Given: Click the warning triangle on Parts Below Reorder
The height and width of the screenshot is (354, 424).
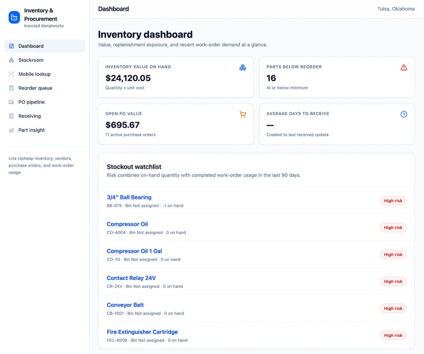Looking at the screenshot, I should point(404,67).
